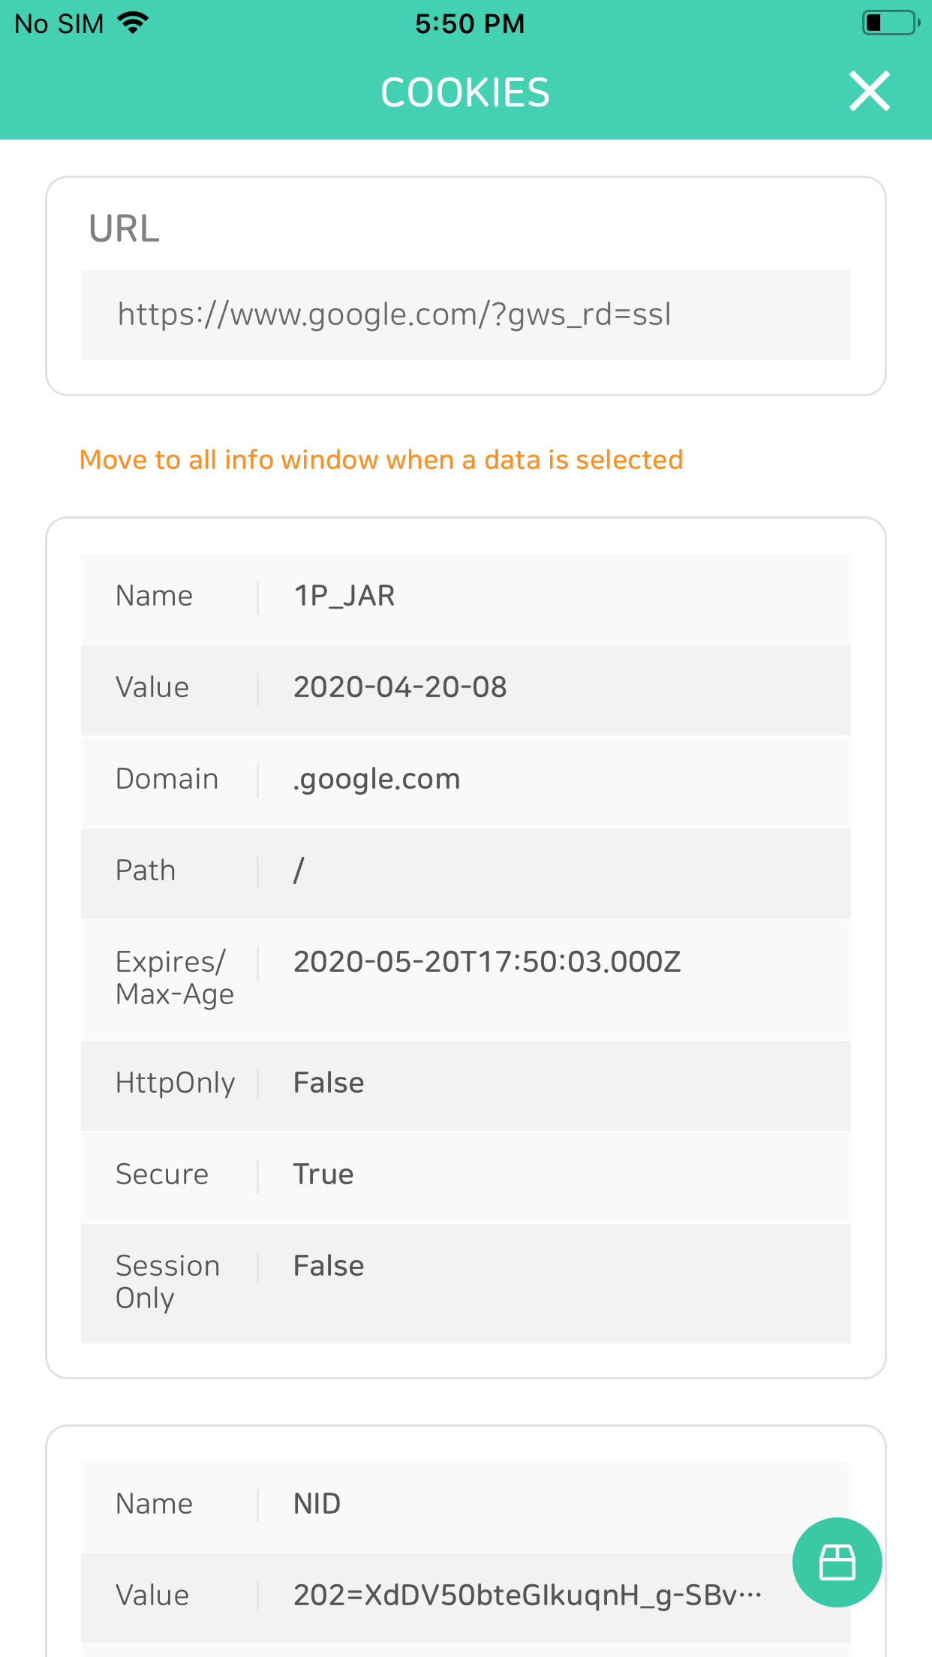
Task: Select the Path / row
Action: click(x=465, y=871)
